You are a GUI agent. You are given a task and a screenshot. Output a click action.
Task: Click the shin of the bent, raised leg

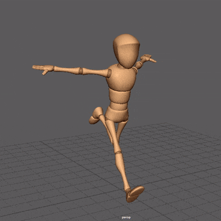106,128
